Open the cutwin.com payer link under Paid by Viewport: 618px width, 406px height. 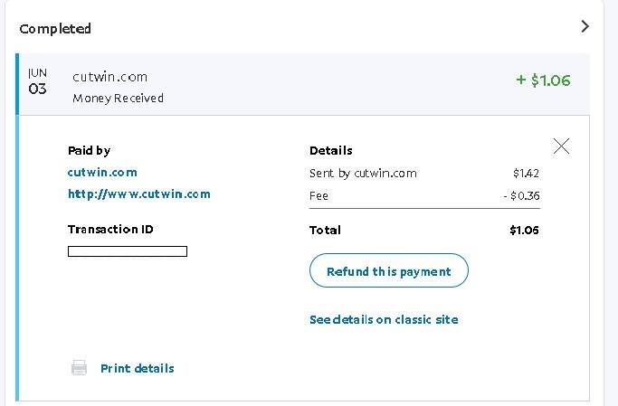pyautogui.click(x=102, y=173)
